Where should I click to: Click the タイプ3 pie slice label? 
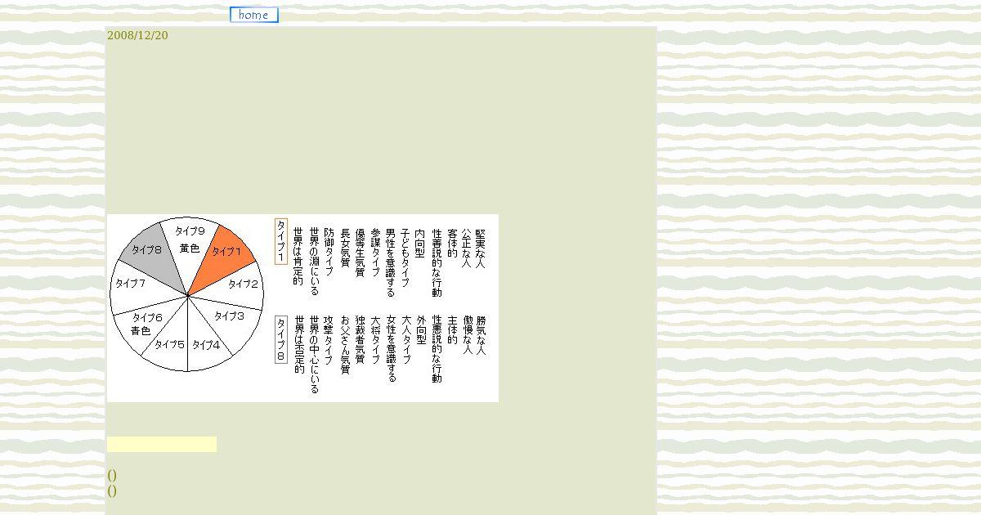(229, 316)
